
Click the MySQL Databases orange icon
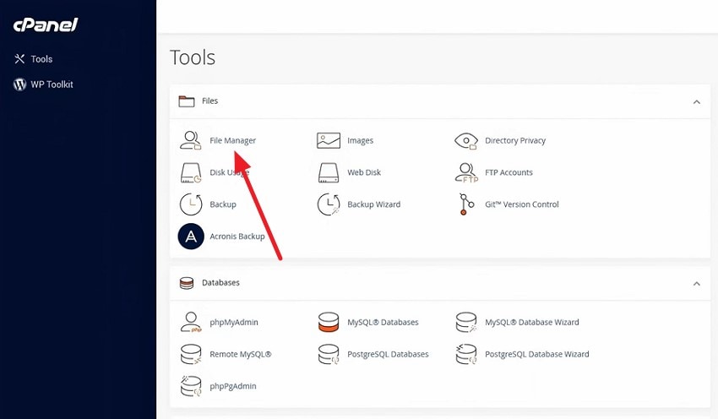(x=329, y=322)
